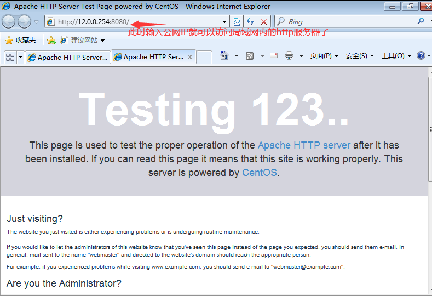This screenshot has width=432, height=296.
Task: Click the Add to Favorites Bar icon
Action: [51, 41]
